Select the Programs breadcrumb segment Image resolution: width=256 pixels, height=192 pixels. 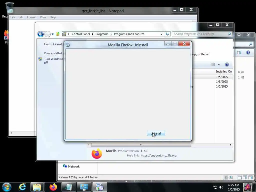[102, 34]
